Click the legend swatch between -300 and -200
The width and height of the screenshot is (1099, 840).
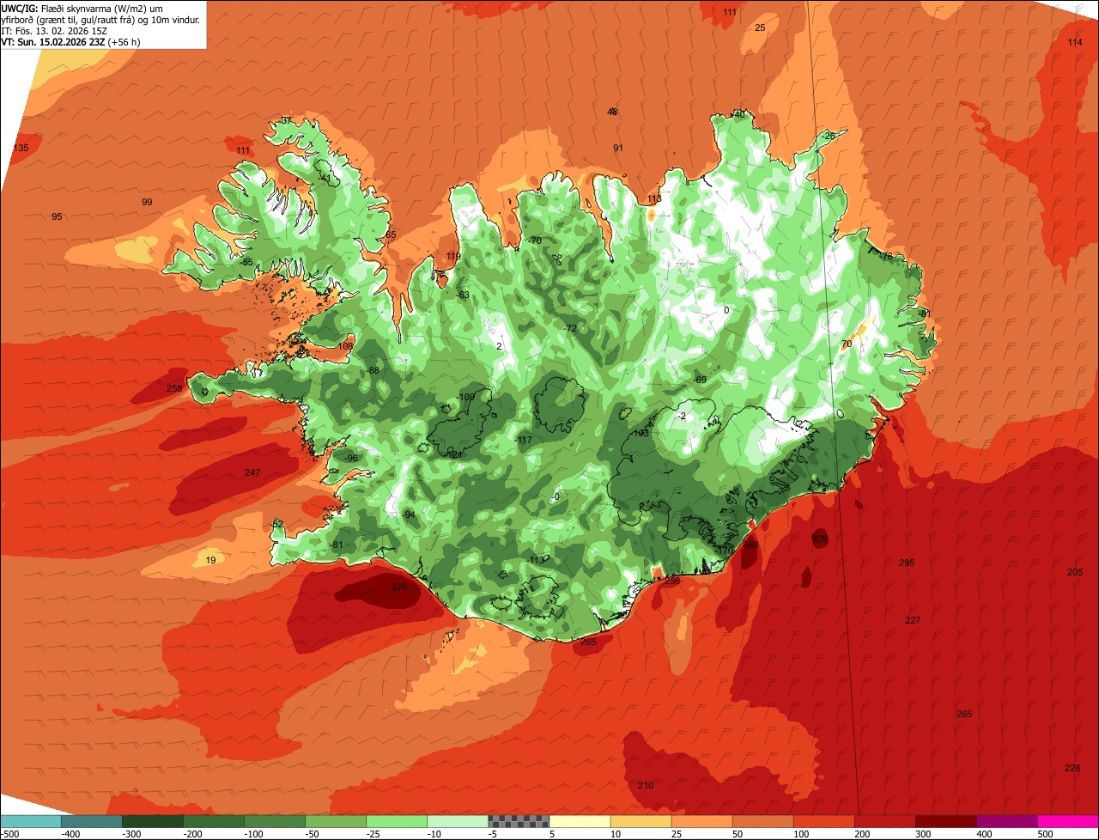pyautogui.click(x=152, y=821)
